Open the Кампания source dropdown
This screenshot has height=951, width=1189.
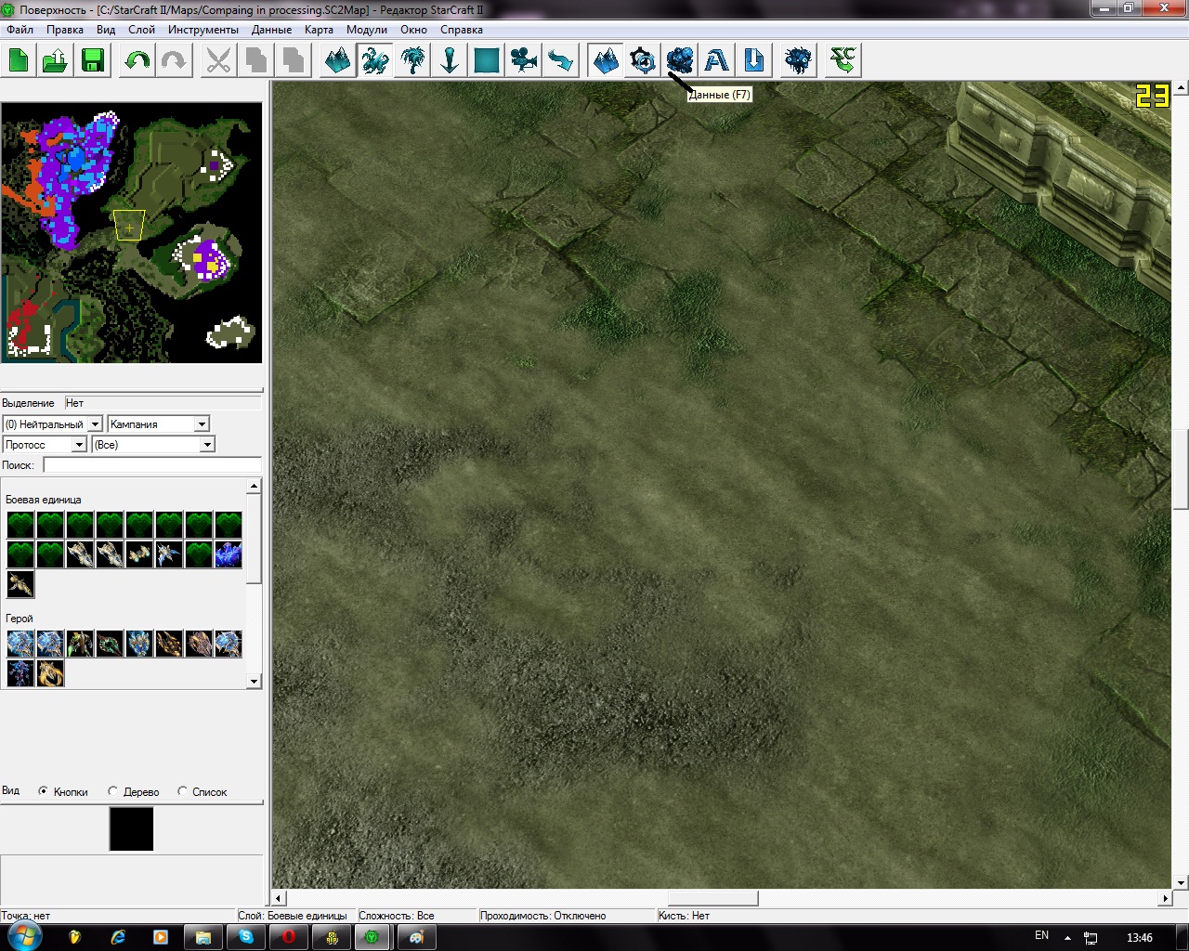tap(158, 424)
